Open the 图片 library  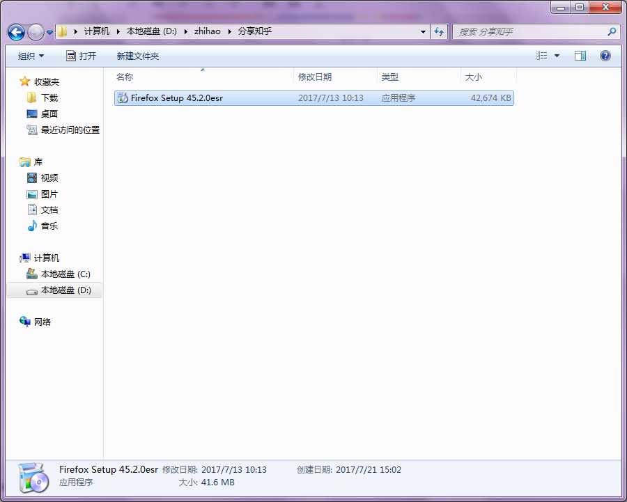[49, 194]
